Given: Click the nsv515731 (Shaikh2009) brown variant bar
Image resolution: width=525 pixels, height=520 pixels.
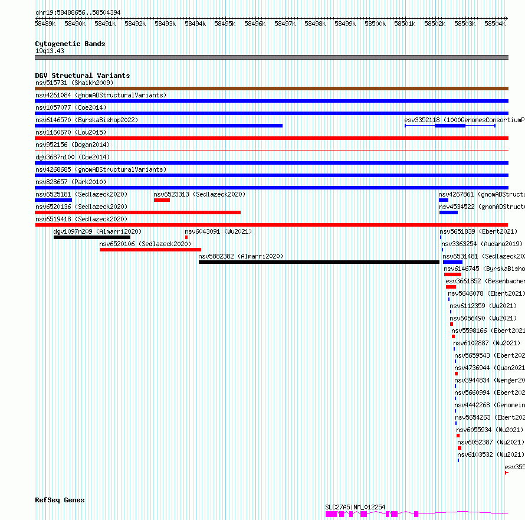Looking at the screenshot, I should click(271, 89).
